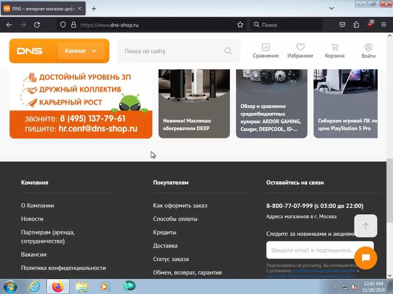393x294 pixels.
Task: Launch Internet Explorer from taskbar
Action: tap(34, 286)
